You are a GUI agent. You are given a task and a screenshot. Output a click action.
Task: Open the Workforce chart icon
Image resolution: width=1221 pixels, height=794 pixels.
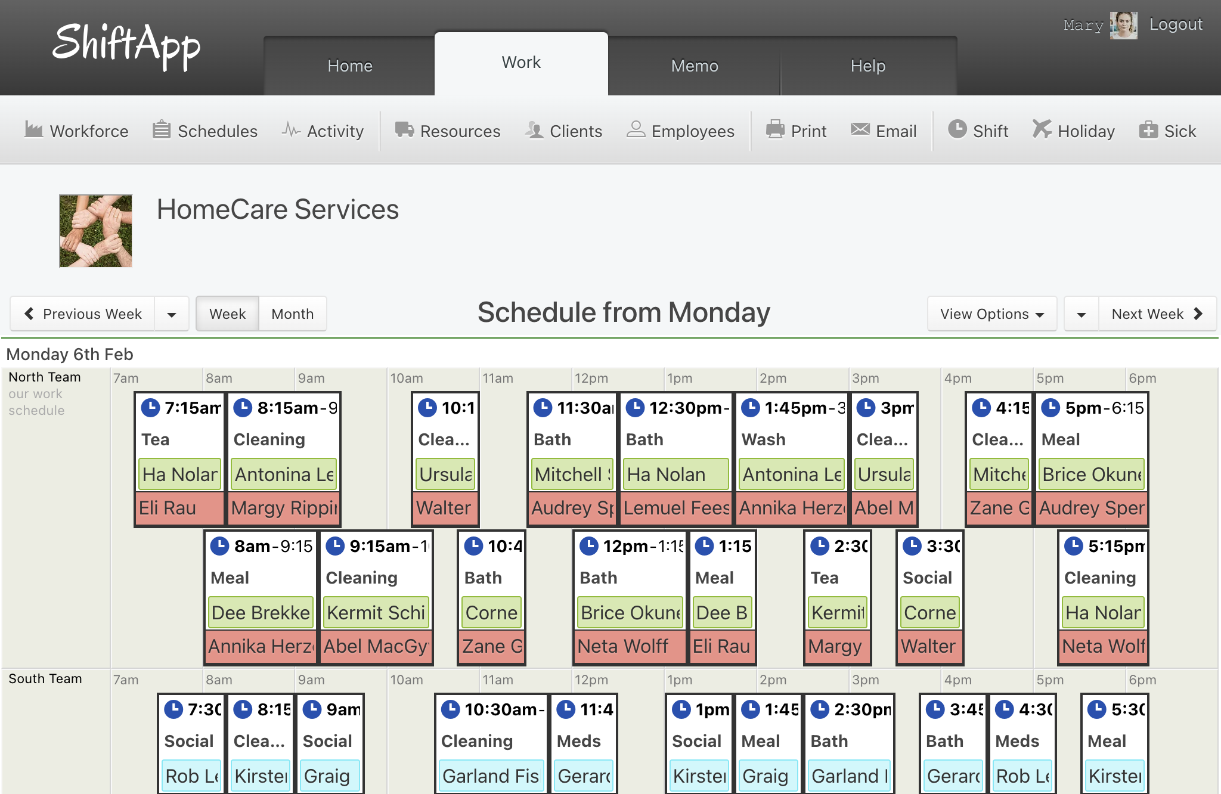click(x=33, y=129)
